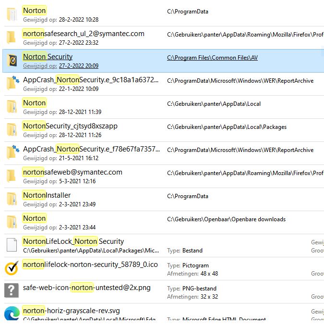324x328 pixels.
Task: Click the Norton Security application icon
Action: [12, 60]
